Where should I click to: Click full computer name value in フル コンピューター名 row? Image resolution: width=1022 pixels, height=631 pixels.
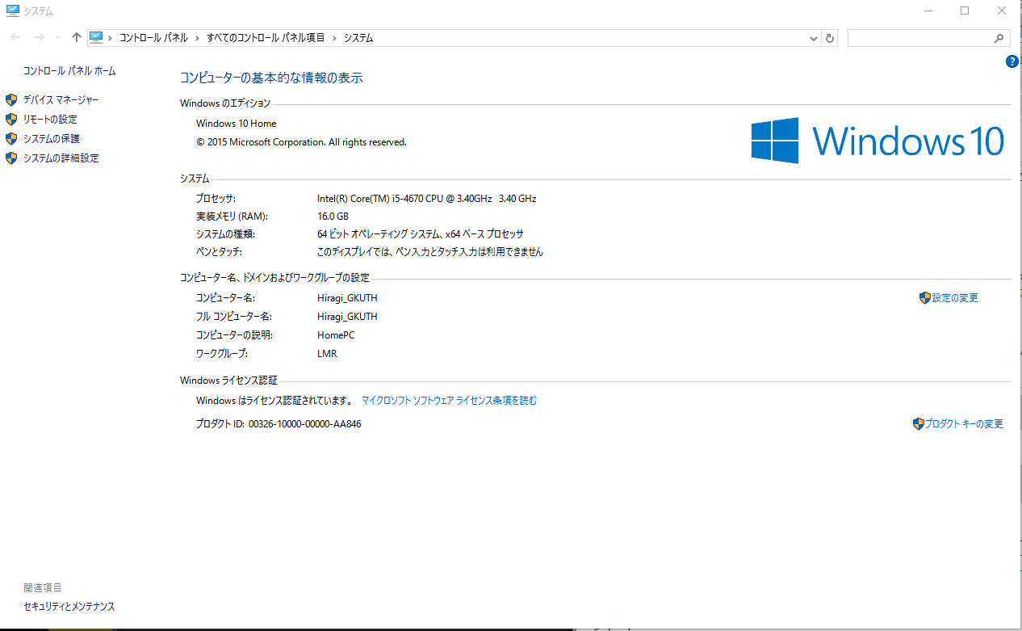347,317
